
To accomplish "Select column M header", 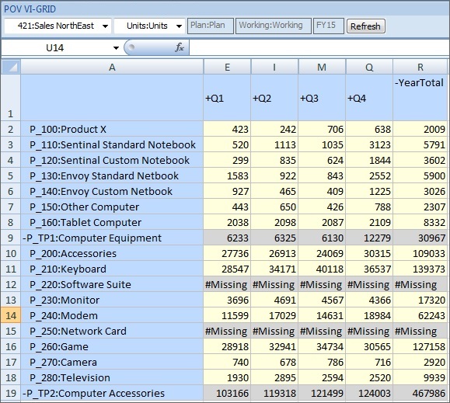I will 322,67.
